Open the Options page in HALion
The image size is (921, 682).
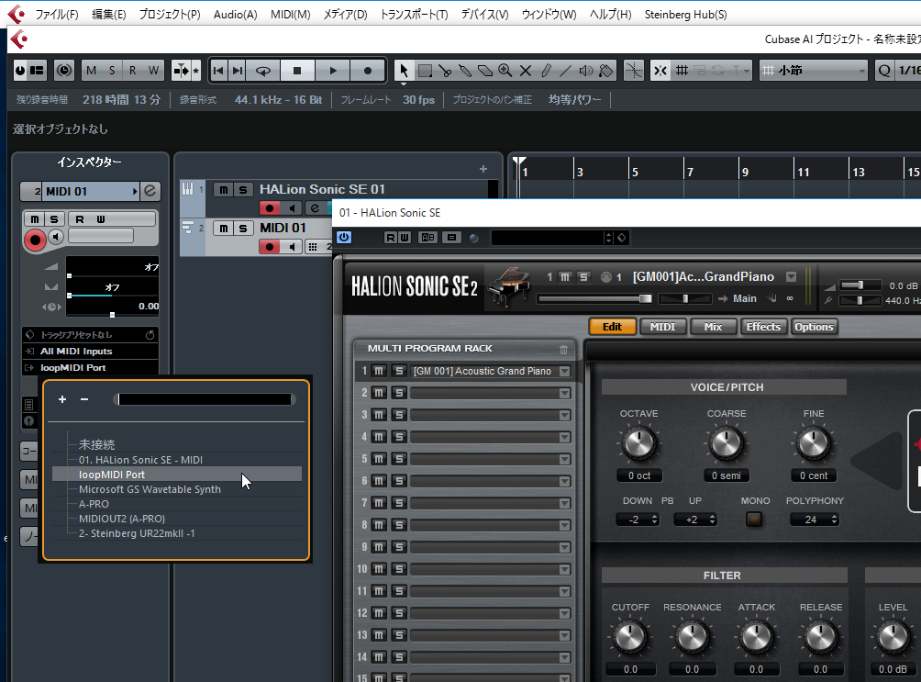(814, 327)
